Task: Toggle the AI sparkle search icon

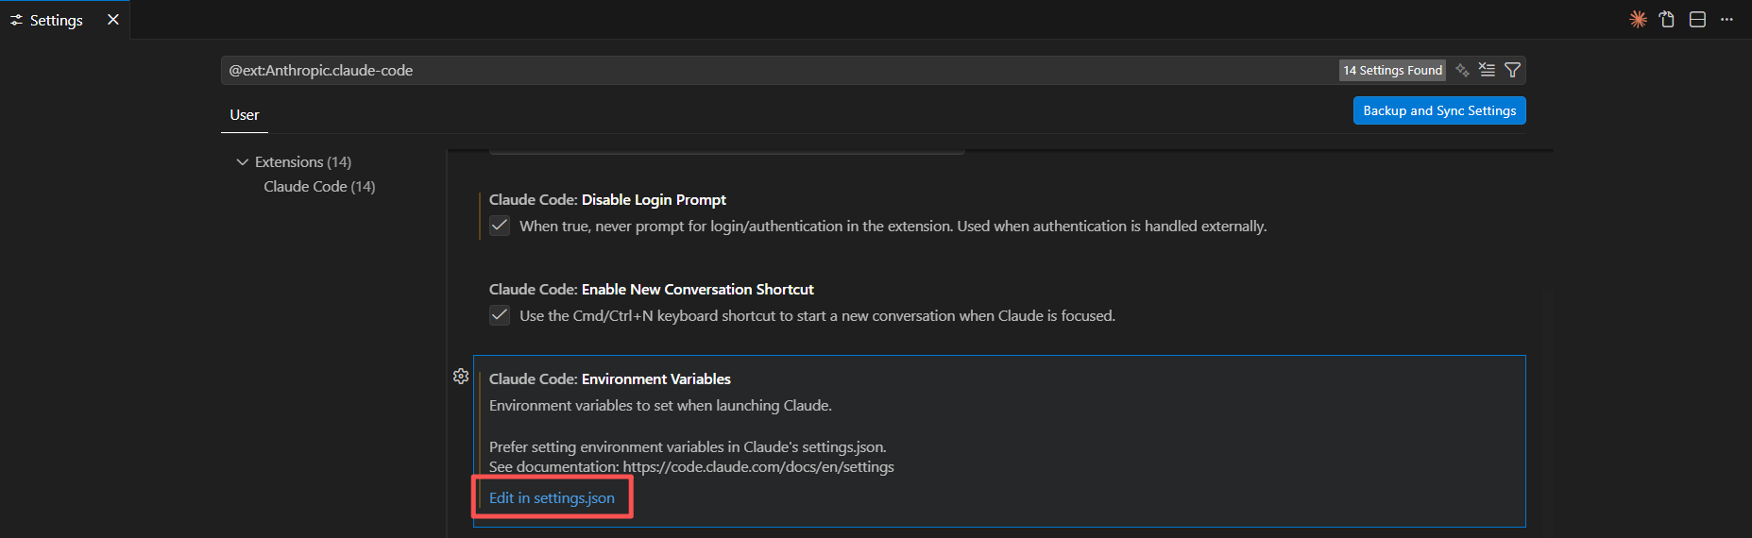Action: 1462,70
